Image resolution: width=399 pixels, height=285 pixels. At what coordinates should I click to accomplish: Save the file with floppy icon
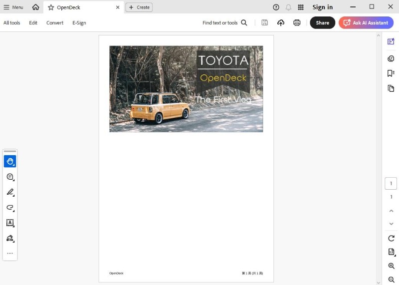[265, 22]
